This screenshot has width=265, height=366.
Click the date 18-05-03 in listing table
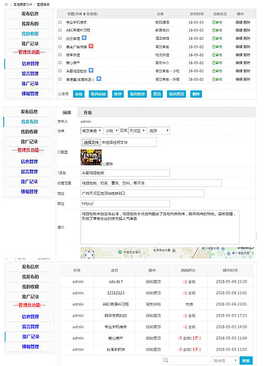196,22
